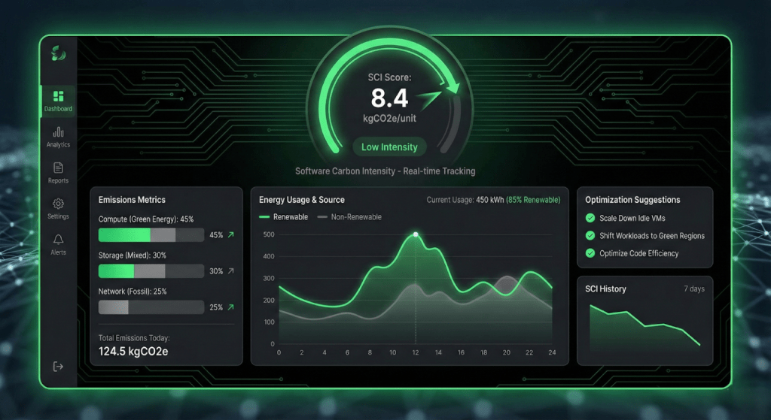Click the Storage 30% trend arrow

[x=230, y=270]
